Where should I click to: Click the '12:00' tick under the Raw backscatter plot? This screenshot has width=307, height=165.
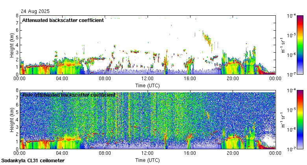point(148,153)
